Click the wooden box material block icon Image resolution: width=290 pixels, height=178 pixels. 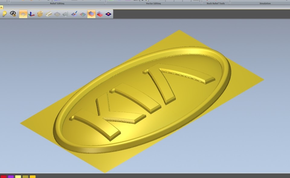40,14
